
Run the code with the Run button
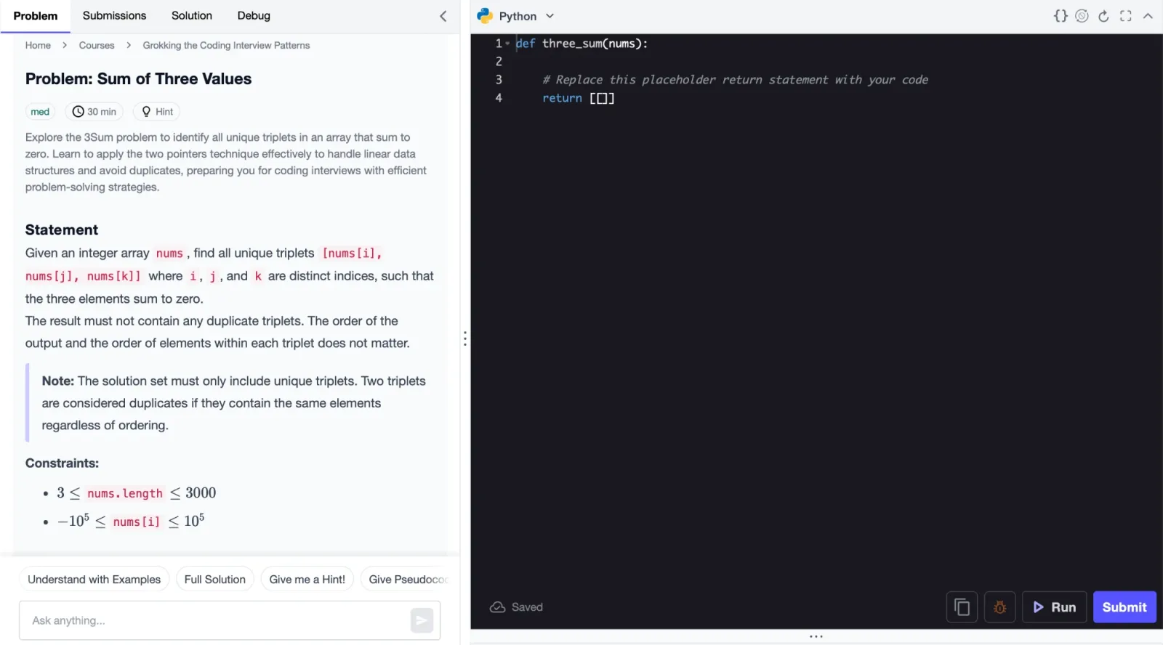pyautogui.click(x=1055, y=607)
